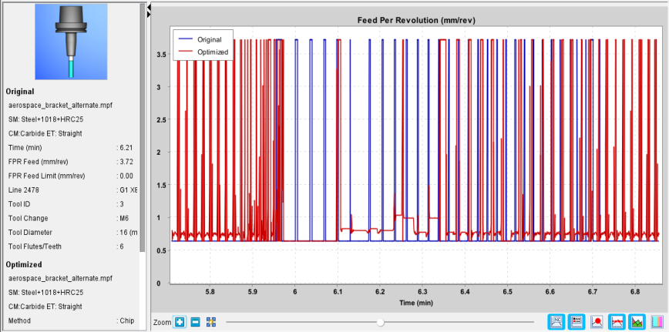Select the FPR Feed (mm/rev) row
The image size is (669, 332).
(x=72, y=162)
